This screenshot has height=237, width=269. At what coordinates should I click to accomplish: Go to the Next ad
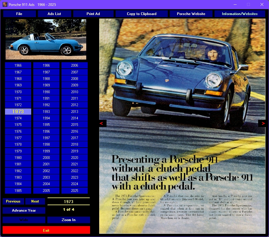pos(35,201)
